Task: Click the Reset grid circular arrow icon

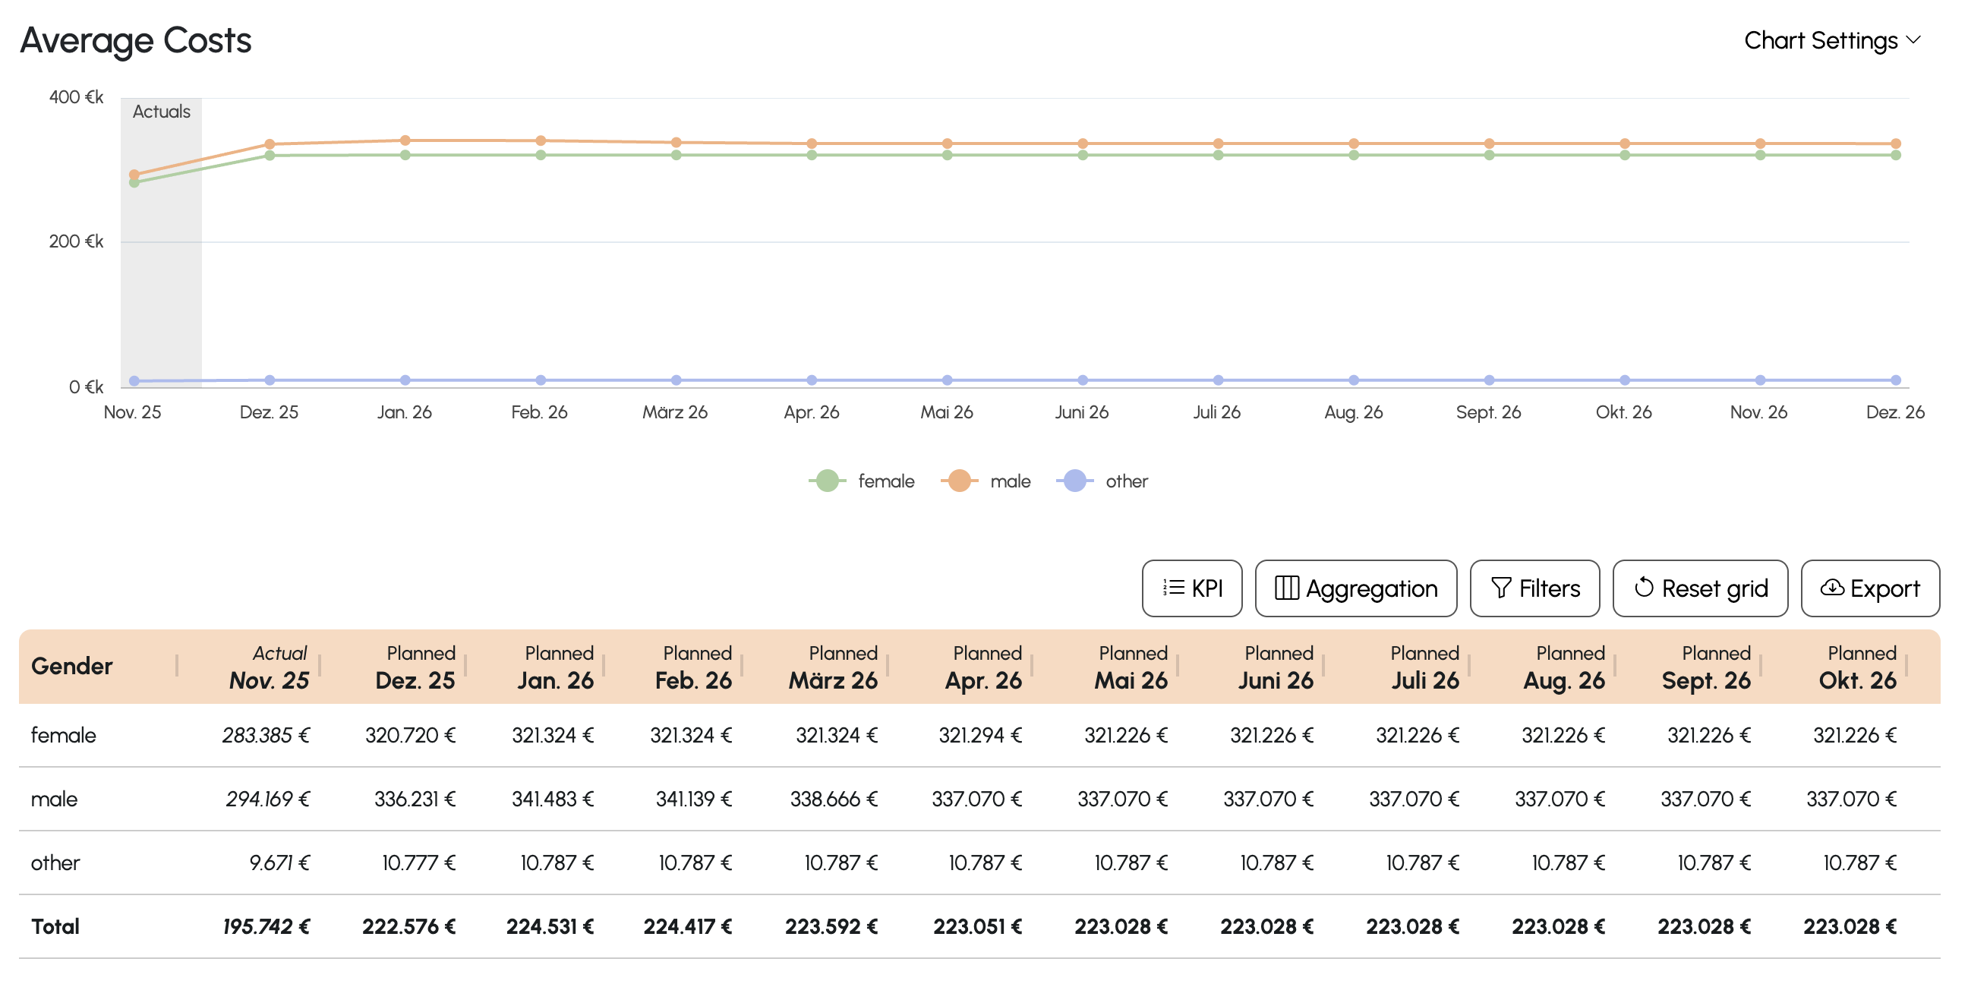Action: [x=1643, y=588]
